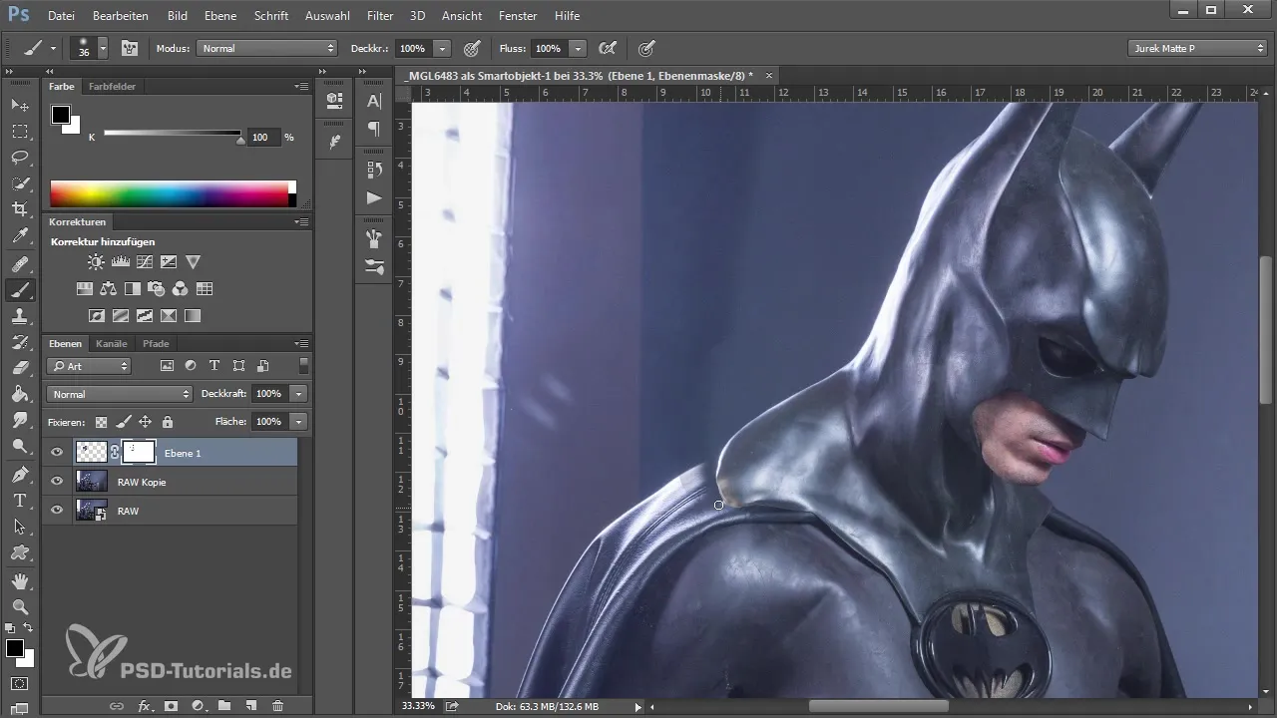Select the Pen tool
The width and height of the screenshot is (1277, 718).
pos(20,474)
